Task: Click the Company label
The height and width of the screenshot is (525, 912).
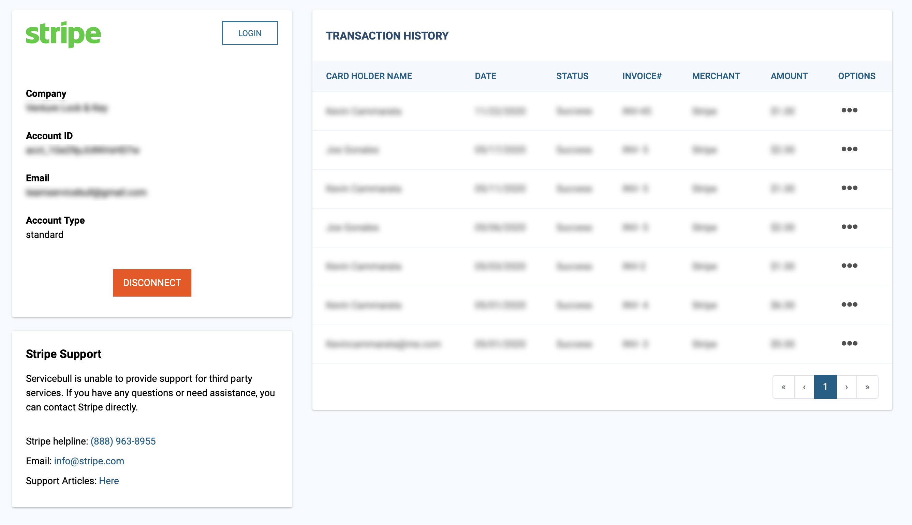Action: click(x=46, y=94)
